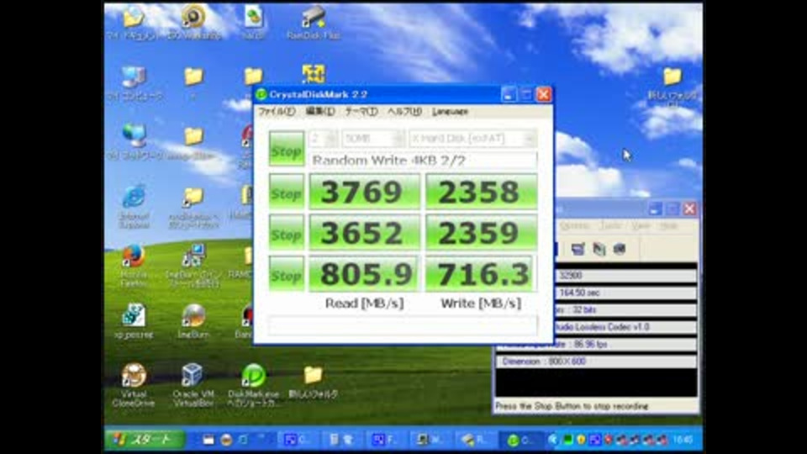Image resolution: width=807 pixels, height=454 pixels.
Task: Open the test size dropdown showing 50MB
Action: pyautogui.click(x=373, y=139)
